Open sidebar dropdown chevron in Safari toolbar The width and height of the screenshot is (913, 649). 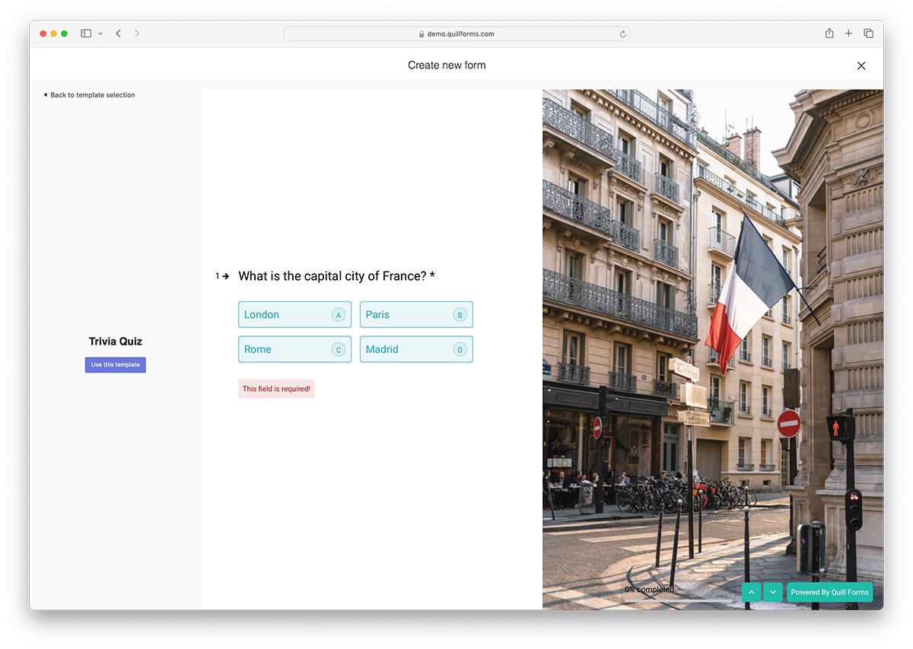point(100,33)
